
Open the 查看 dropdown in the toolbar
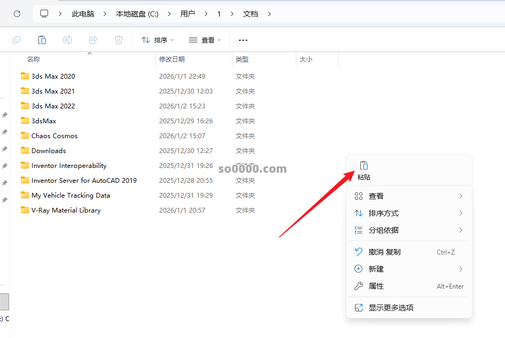click(x=204, y=40)
